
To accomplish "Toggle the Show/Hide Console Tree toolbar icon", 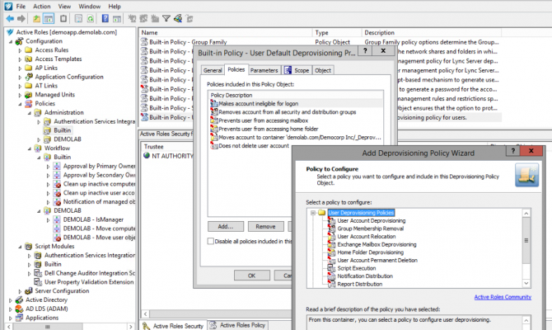I will click(x=49, y=18).
